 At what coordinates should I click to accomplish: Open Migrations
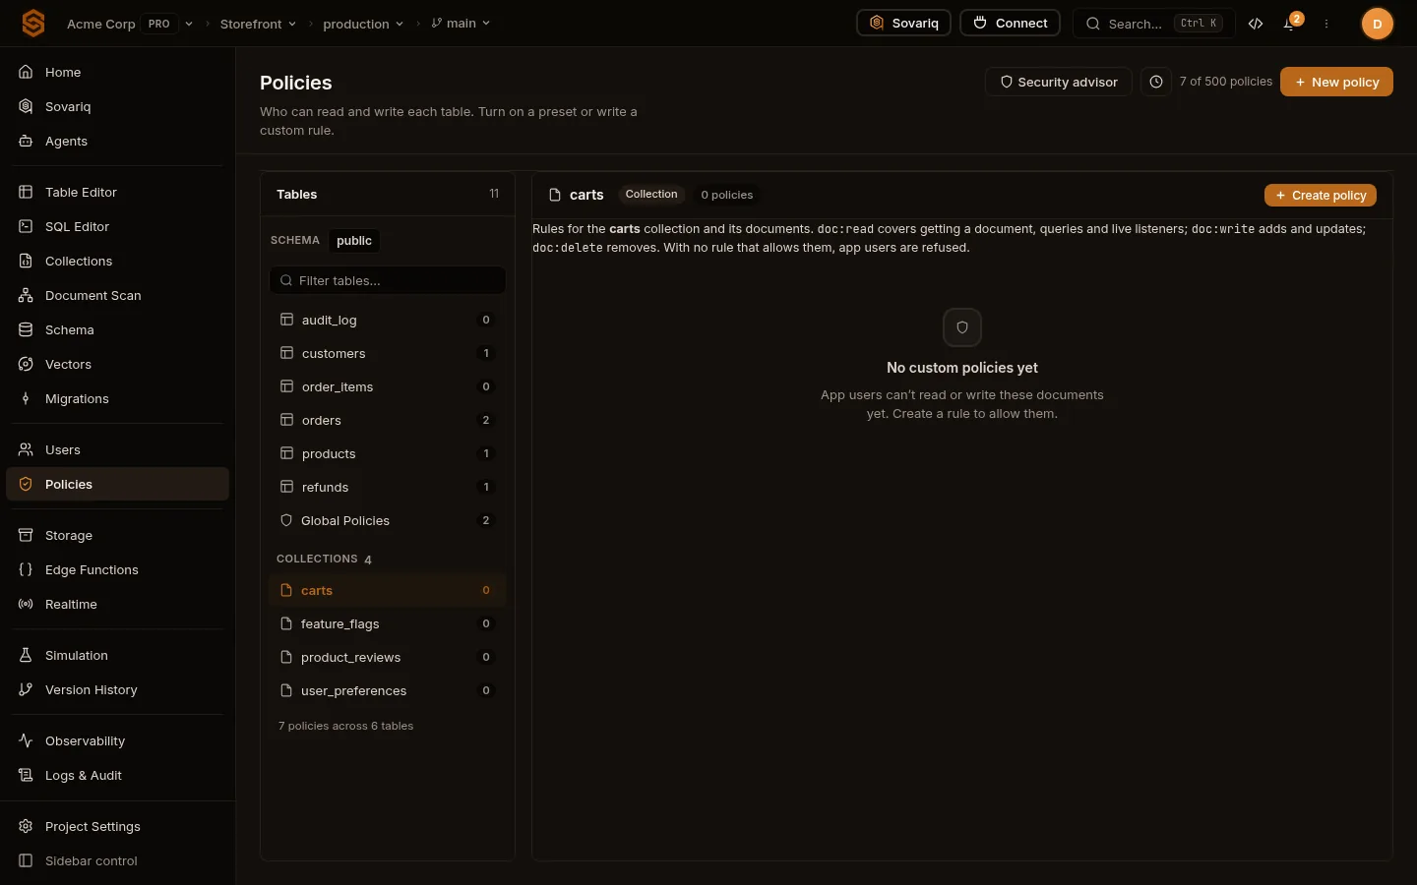pos(117,398)
